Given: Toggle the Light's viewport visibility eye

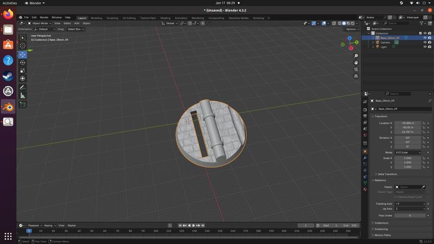Looking at the screenshot, I should click(425, 47).
